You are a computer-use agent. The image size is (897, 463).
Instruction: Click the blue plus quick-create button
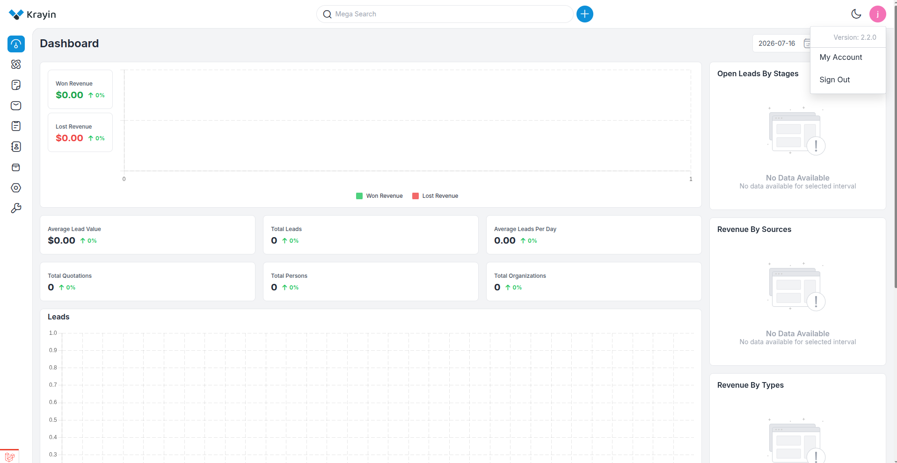(585, 14)
